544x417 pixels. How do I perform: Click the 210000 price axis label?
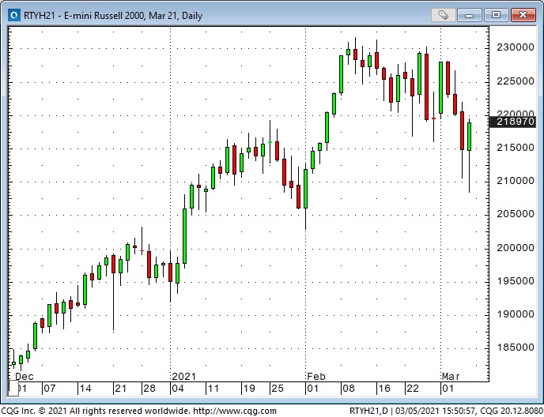click(516, 181)
